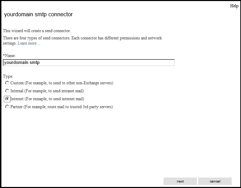Click the Internal intranet mail label text
The image size is (241, 188).
(47, 91)
